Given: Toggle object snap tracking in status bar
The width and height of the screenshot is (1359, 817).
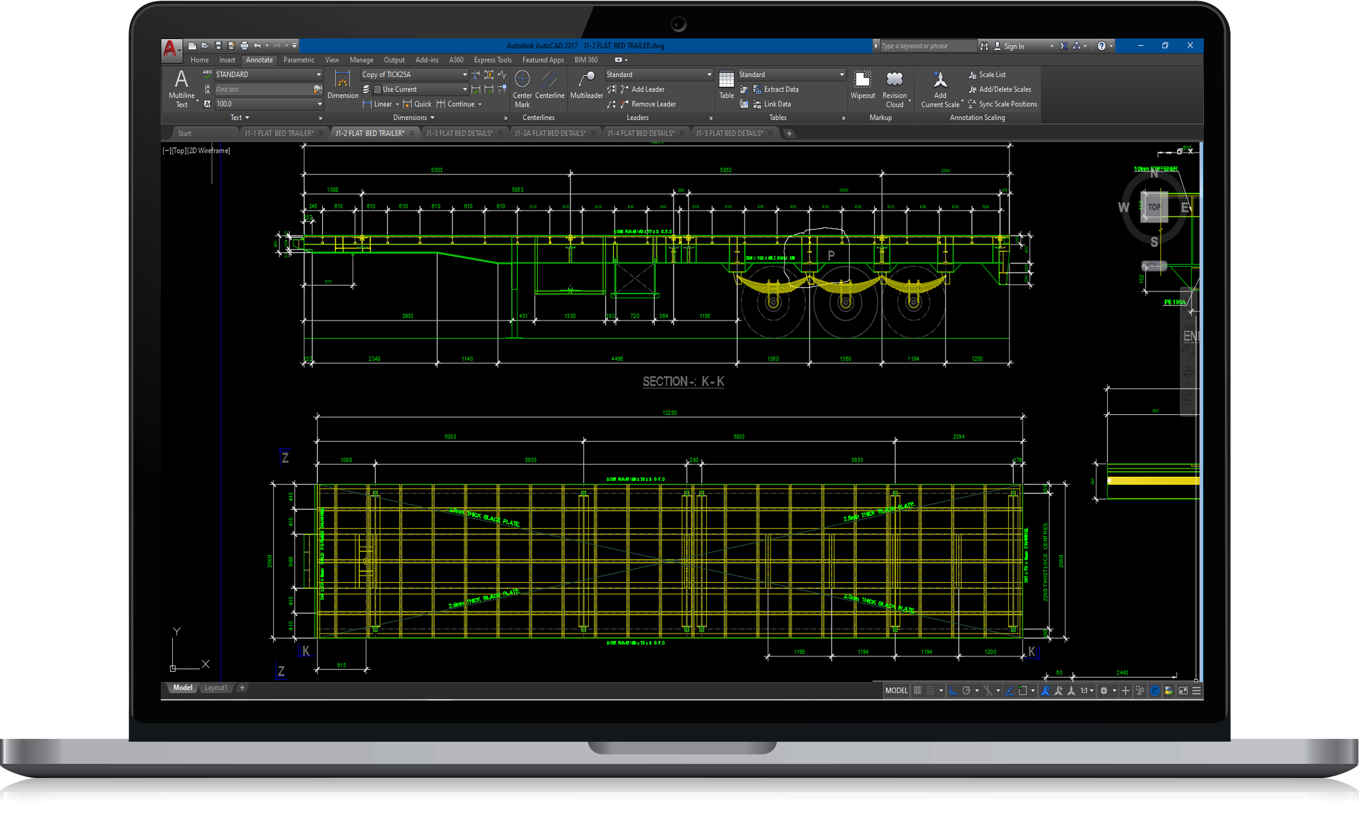Looking at the screenshot, I should 1009,690.
